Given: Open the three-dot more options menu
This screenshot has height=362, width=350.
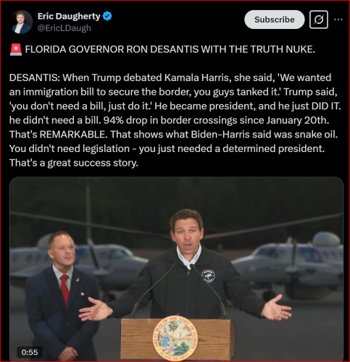Looking at the screenshot, I should pos(338,20).
